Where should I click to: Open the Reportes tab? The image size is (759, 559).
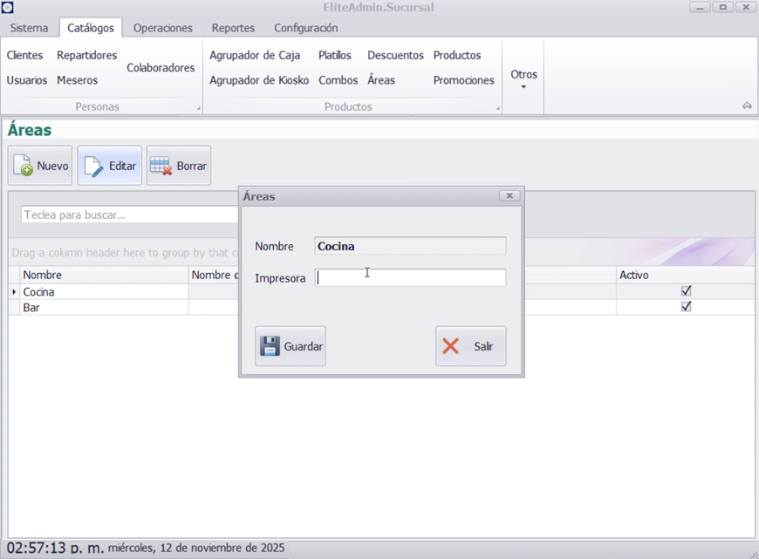click(233, 28)
